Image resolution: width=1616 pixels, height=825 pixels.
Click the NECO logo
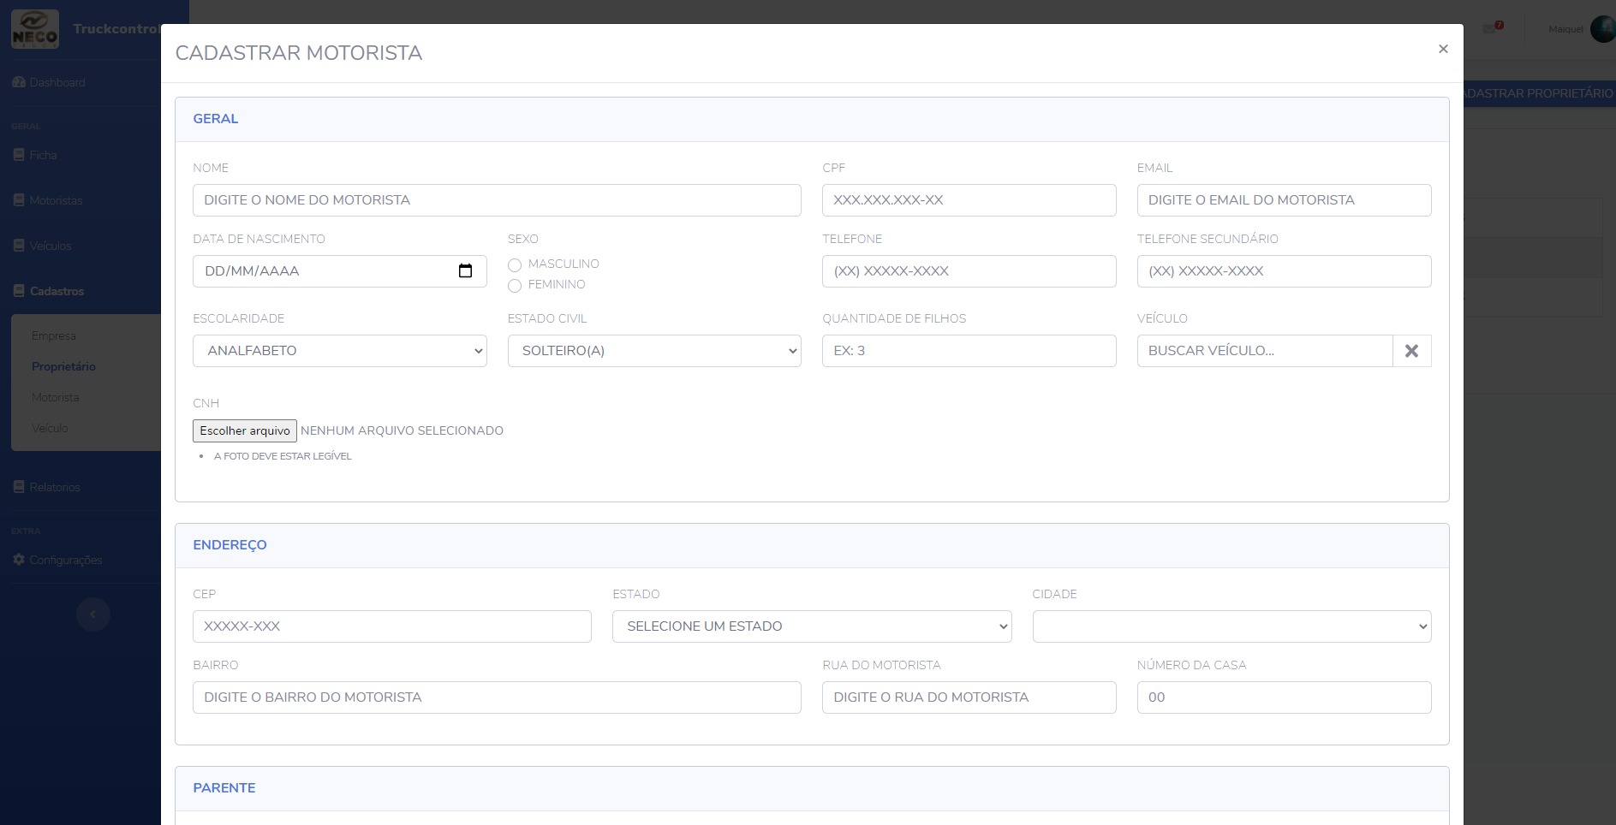coord(35,29)
